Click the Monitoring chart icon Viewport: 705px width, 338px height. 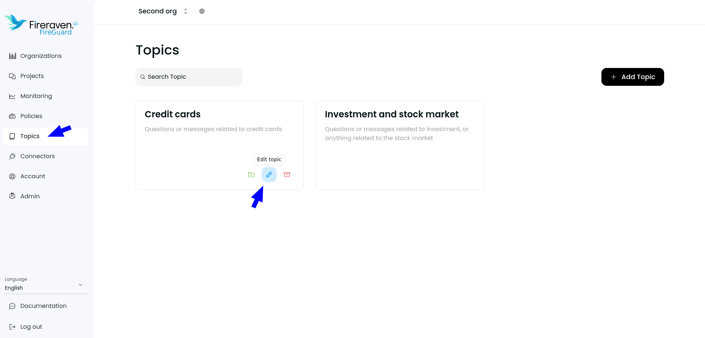click(12, 96)
